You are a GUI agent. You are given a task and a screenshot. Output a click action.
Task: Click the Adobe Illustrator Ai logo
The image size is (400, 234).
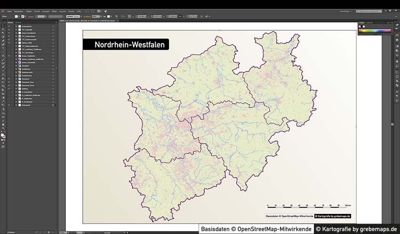point(3,10)
